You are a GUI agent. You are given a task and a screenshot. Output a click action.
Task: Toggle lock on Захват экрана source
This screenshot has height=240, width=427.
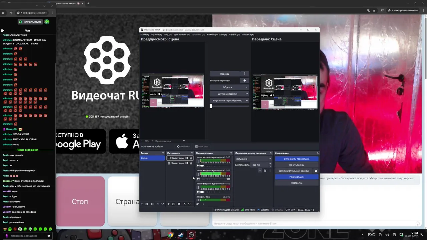(x=191, y=158)
